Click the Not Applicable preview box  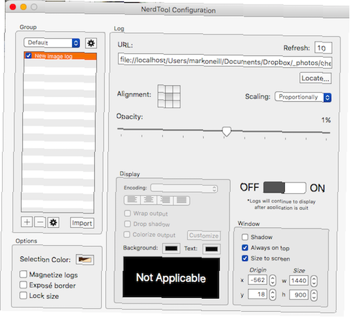pos(171,277)
